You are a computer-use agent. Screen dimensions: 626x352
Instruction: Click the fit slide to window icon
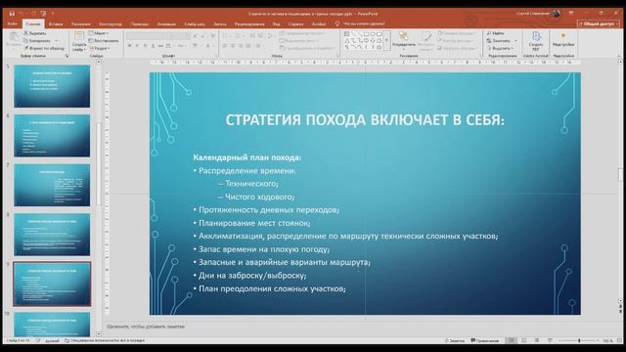pos(619,340)
